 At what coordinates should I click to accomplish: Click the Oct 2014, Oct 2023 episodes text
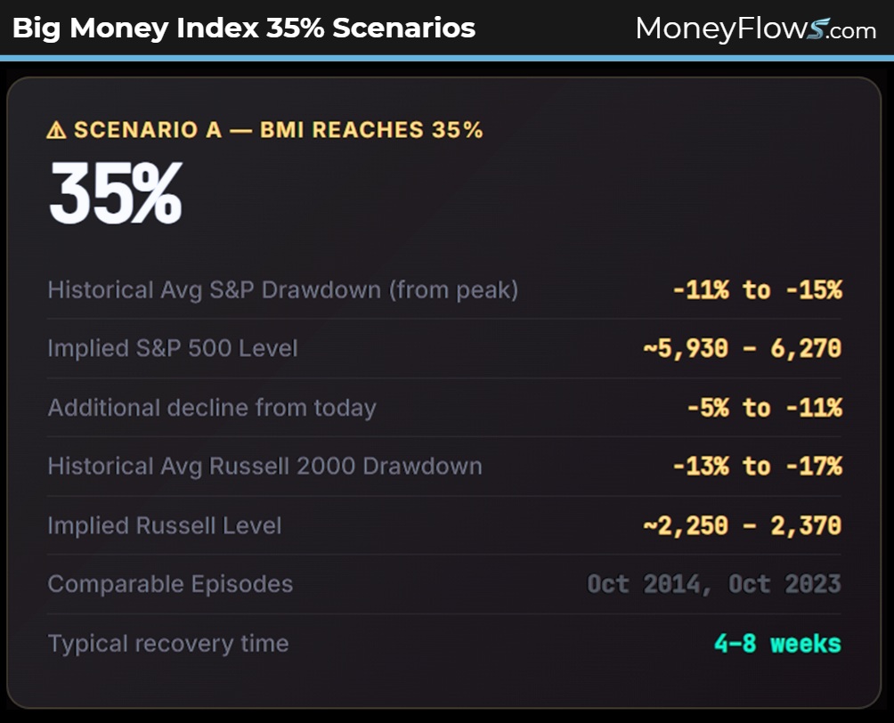coord(714,584)
